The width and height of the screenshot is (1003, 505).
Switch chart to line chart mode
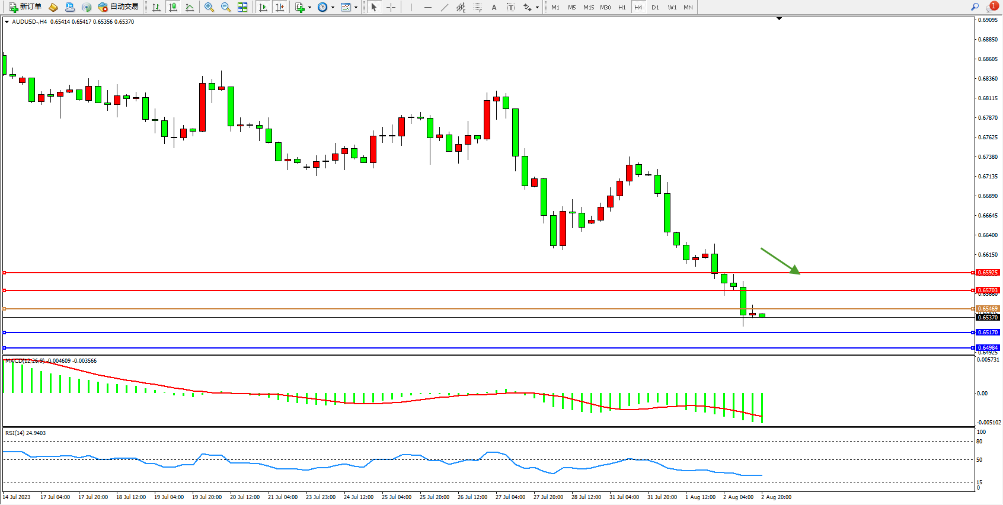click(x=190, y=7)
